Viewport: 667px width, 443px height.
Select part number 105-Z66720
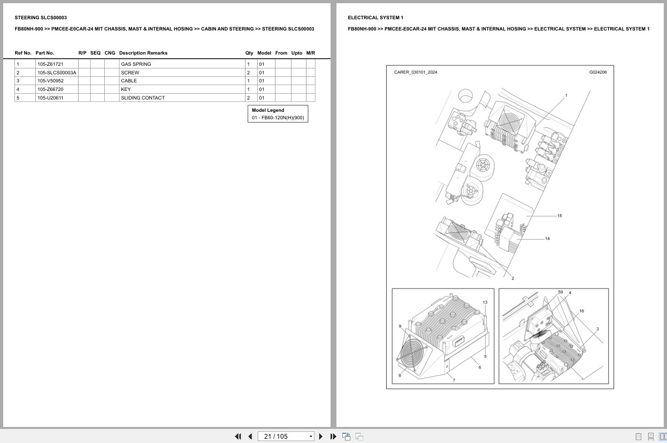(50, 89)
